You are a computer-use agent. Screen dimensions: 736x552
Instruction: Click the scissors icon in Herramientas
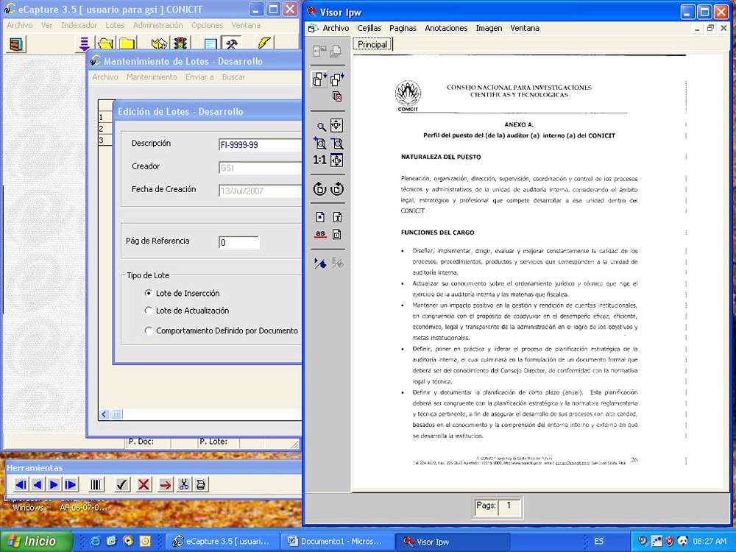click(184, 484)
